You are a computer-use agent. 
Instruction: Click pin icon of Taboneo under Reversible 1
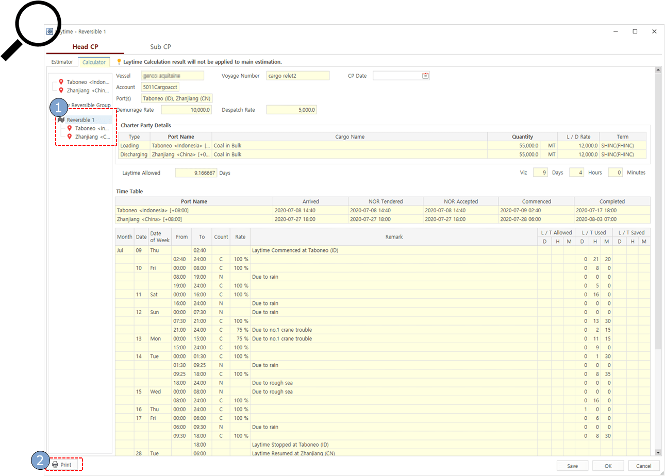click(70, 128)
